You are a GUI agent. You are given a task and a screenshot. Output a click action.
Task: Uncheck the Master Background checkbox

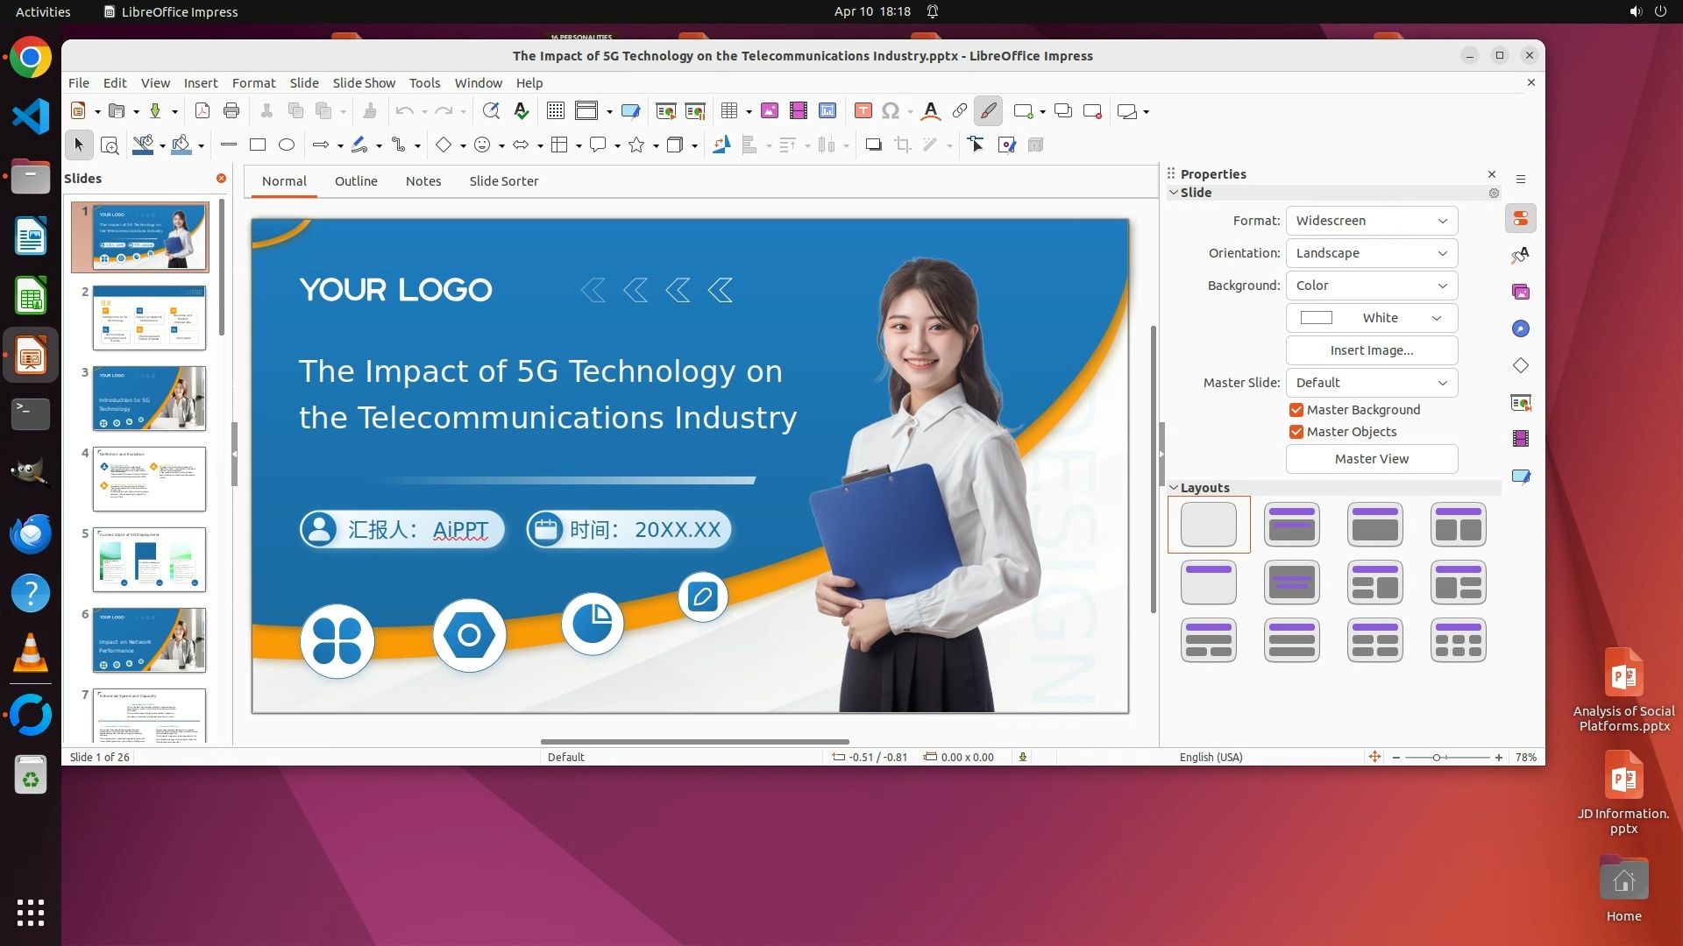pyautogui.click(x=1296, y=410)
